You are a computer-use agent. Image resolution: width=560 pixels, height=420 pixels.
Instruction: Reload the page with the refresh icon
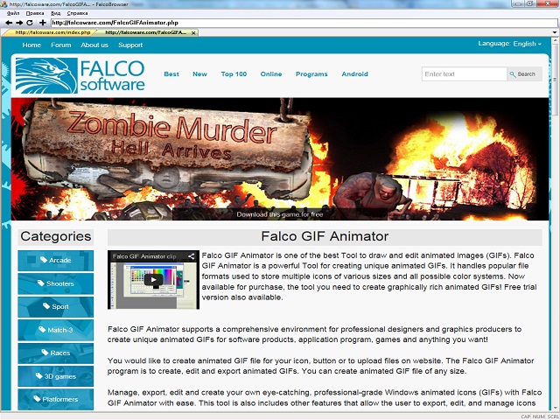point(31,23)
